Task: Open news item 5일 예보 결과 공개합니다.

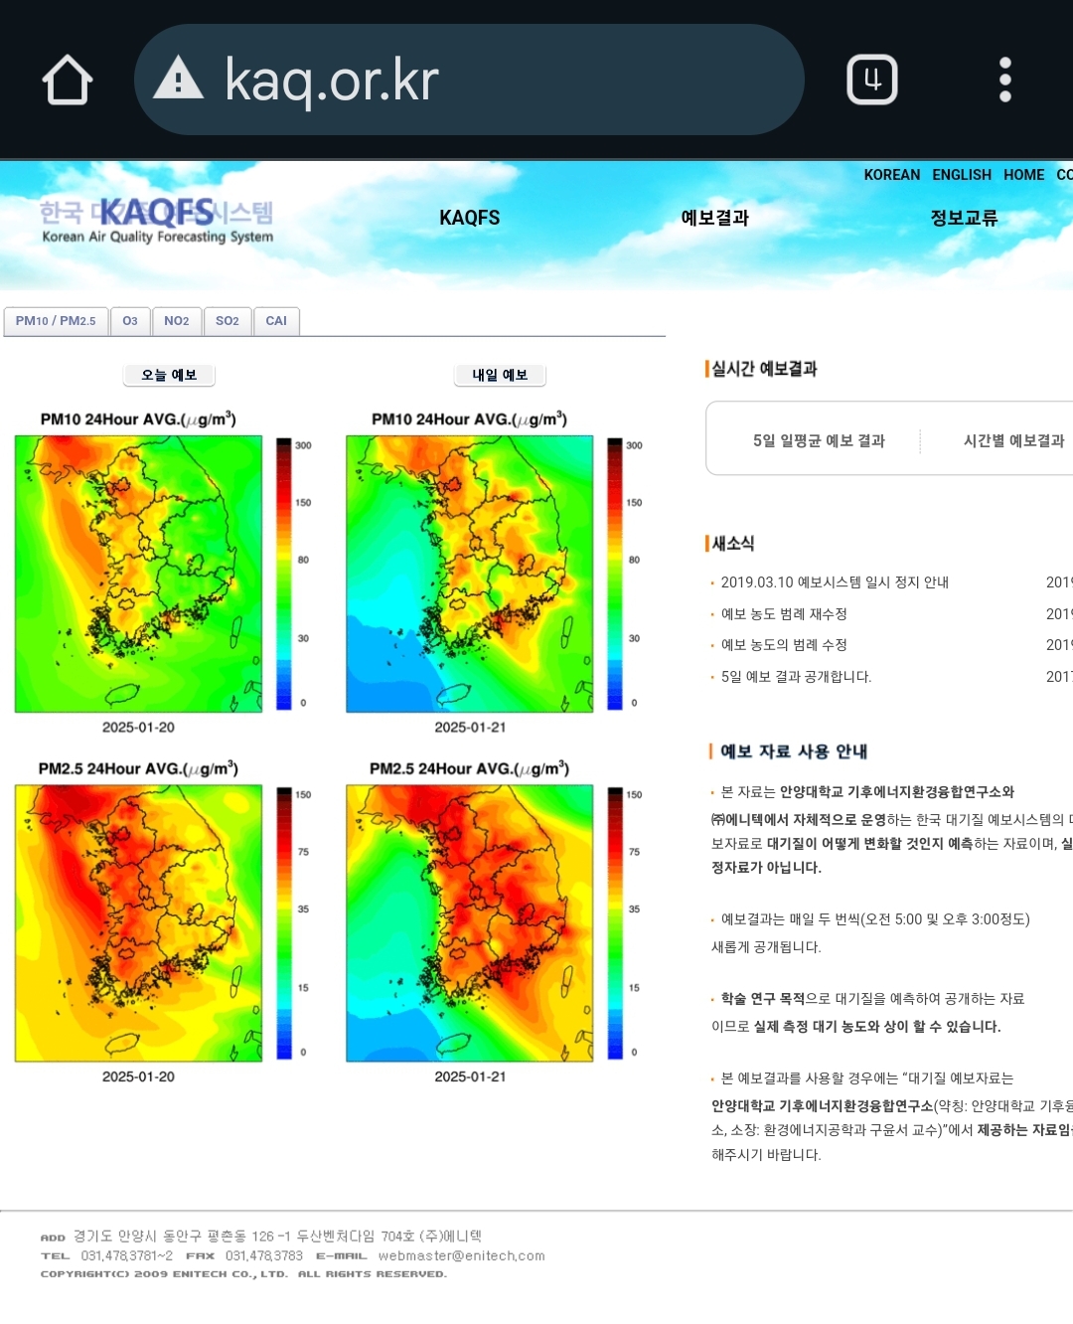Action: click(796, 677)
